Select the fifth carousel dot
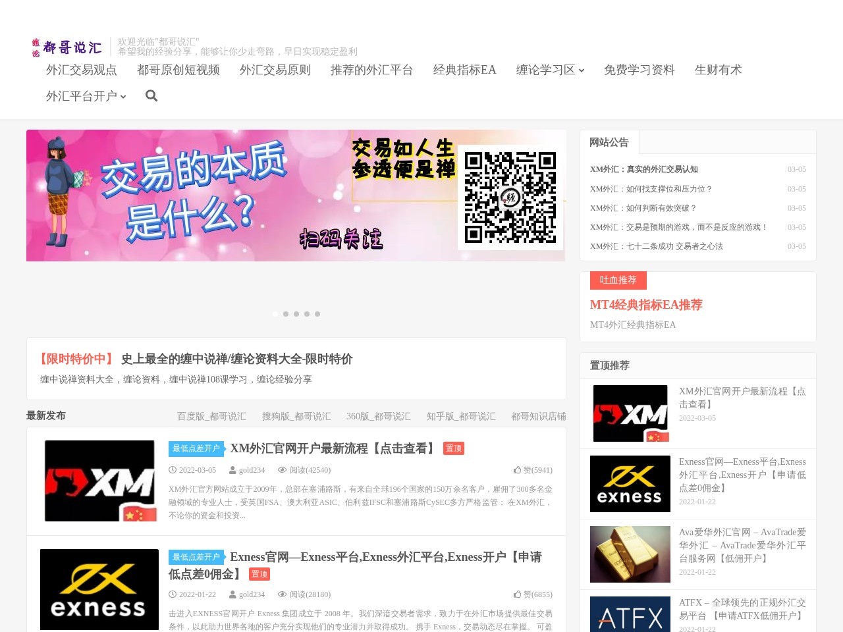The width and height of the screenshot is (843, 632). coord(317,314)
